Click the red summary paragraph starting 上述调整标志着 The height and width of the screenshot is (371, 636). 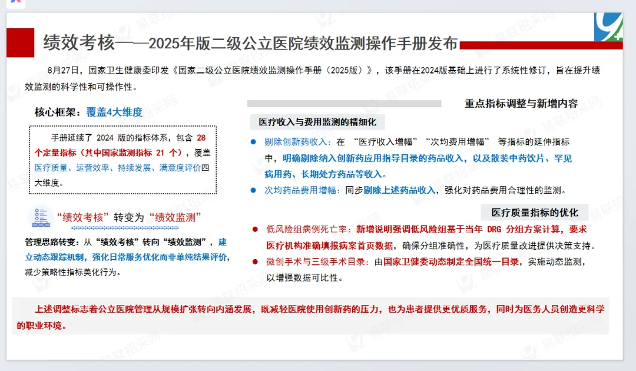(310, 317)
